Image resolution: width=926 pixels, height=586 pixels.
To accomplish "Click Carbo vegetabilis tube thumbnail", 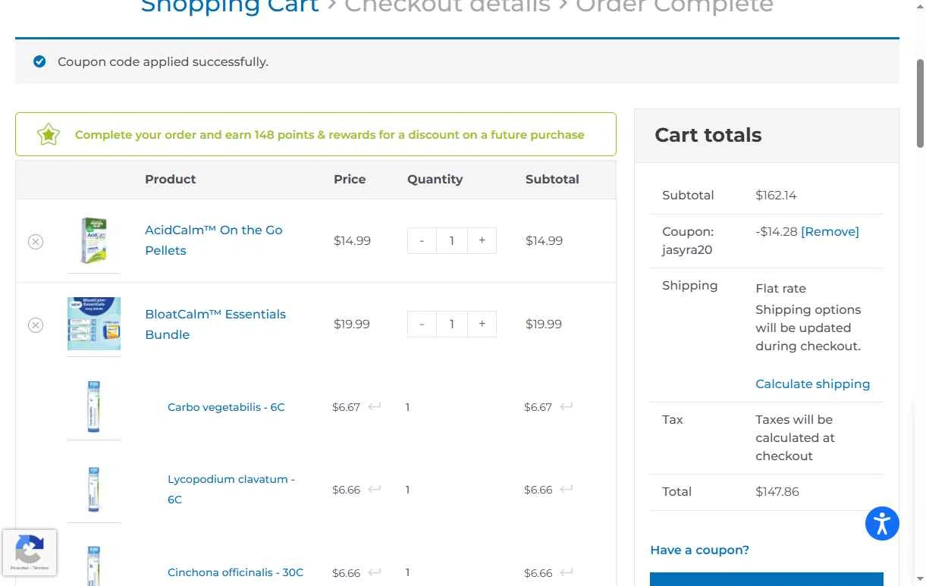I will click(94, 407).
